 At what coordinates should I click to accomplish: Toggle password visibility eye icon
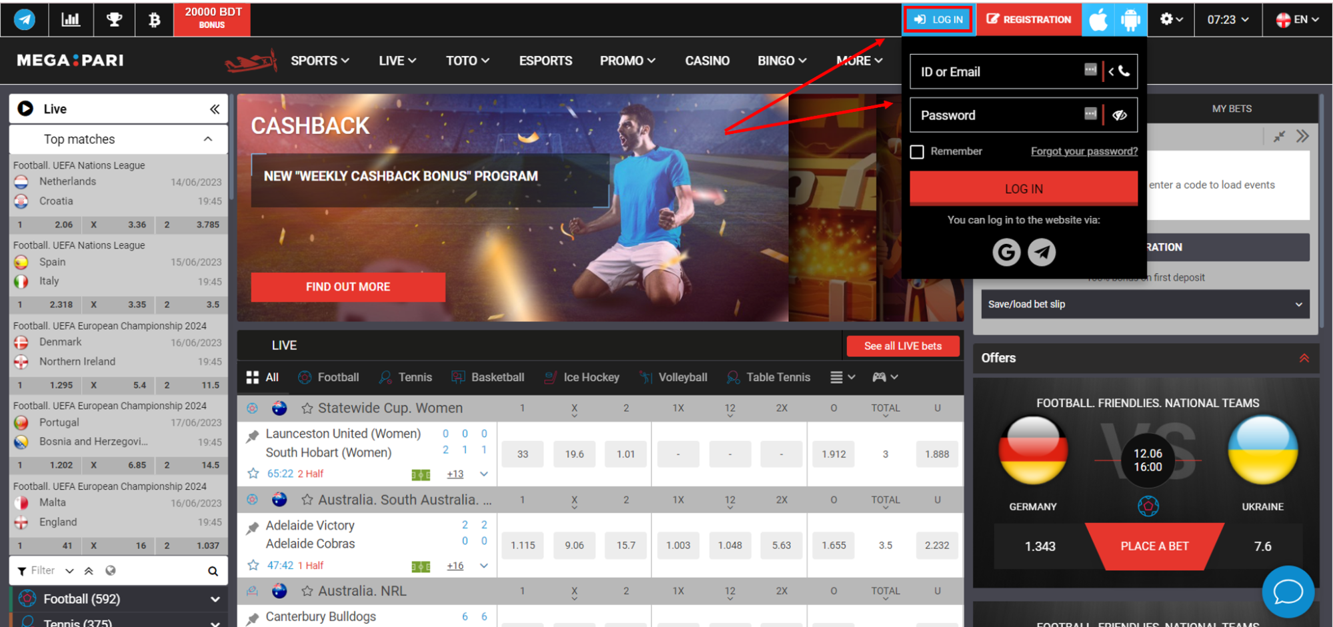click(1120, 115)
